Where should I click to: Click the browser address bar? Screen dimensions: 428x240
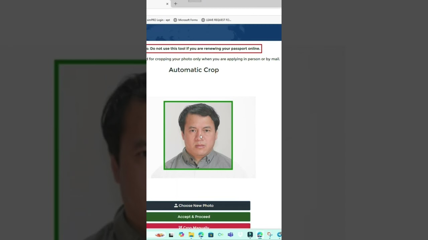[x=214, y=12]
